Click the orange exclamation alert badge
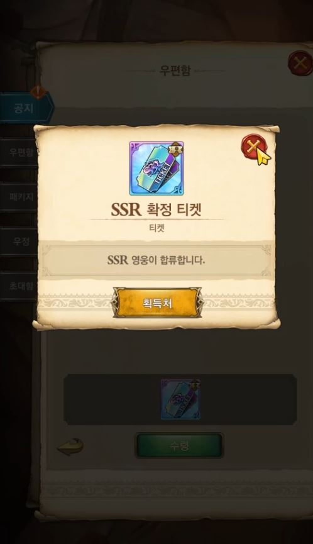This screenshot has height=544, width=313. pos(38,92)
